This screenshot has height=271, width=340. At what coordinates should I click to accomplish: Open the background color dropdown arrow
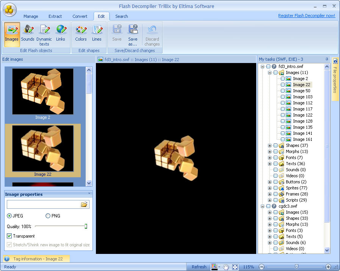[219, 267]
